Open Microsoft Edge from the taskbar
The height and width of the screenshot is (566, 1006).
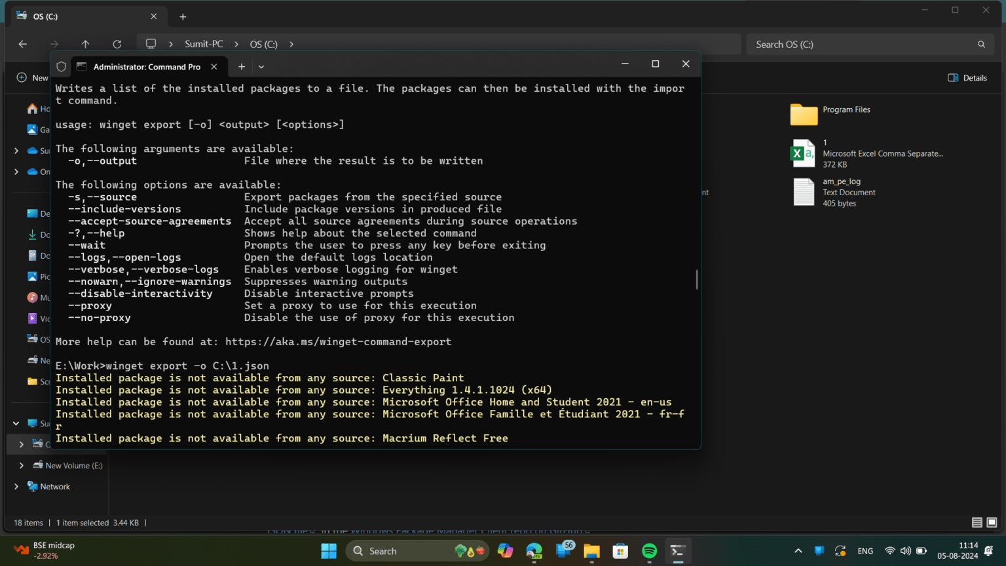coord(534,551)
